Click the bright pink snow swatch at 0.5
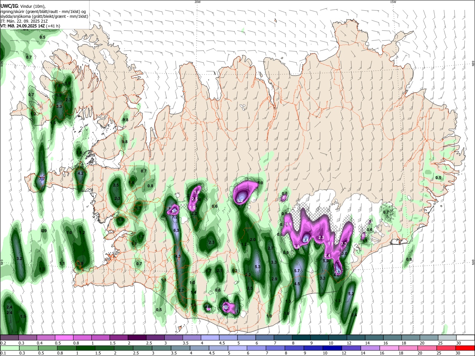The width and height of the screenshot is (475, 356). pyautogui.click(x=64, y=337)
